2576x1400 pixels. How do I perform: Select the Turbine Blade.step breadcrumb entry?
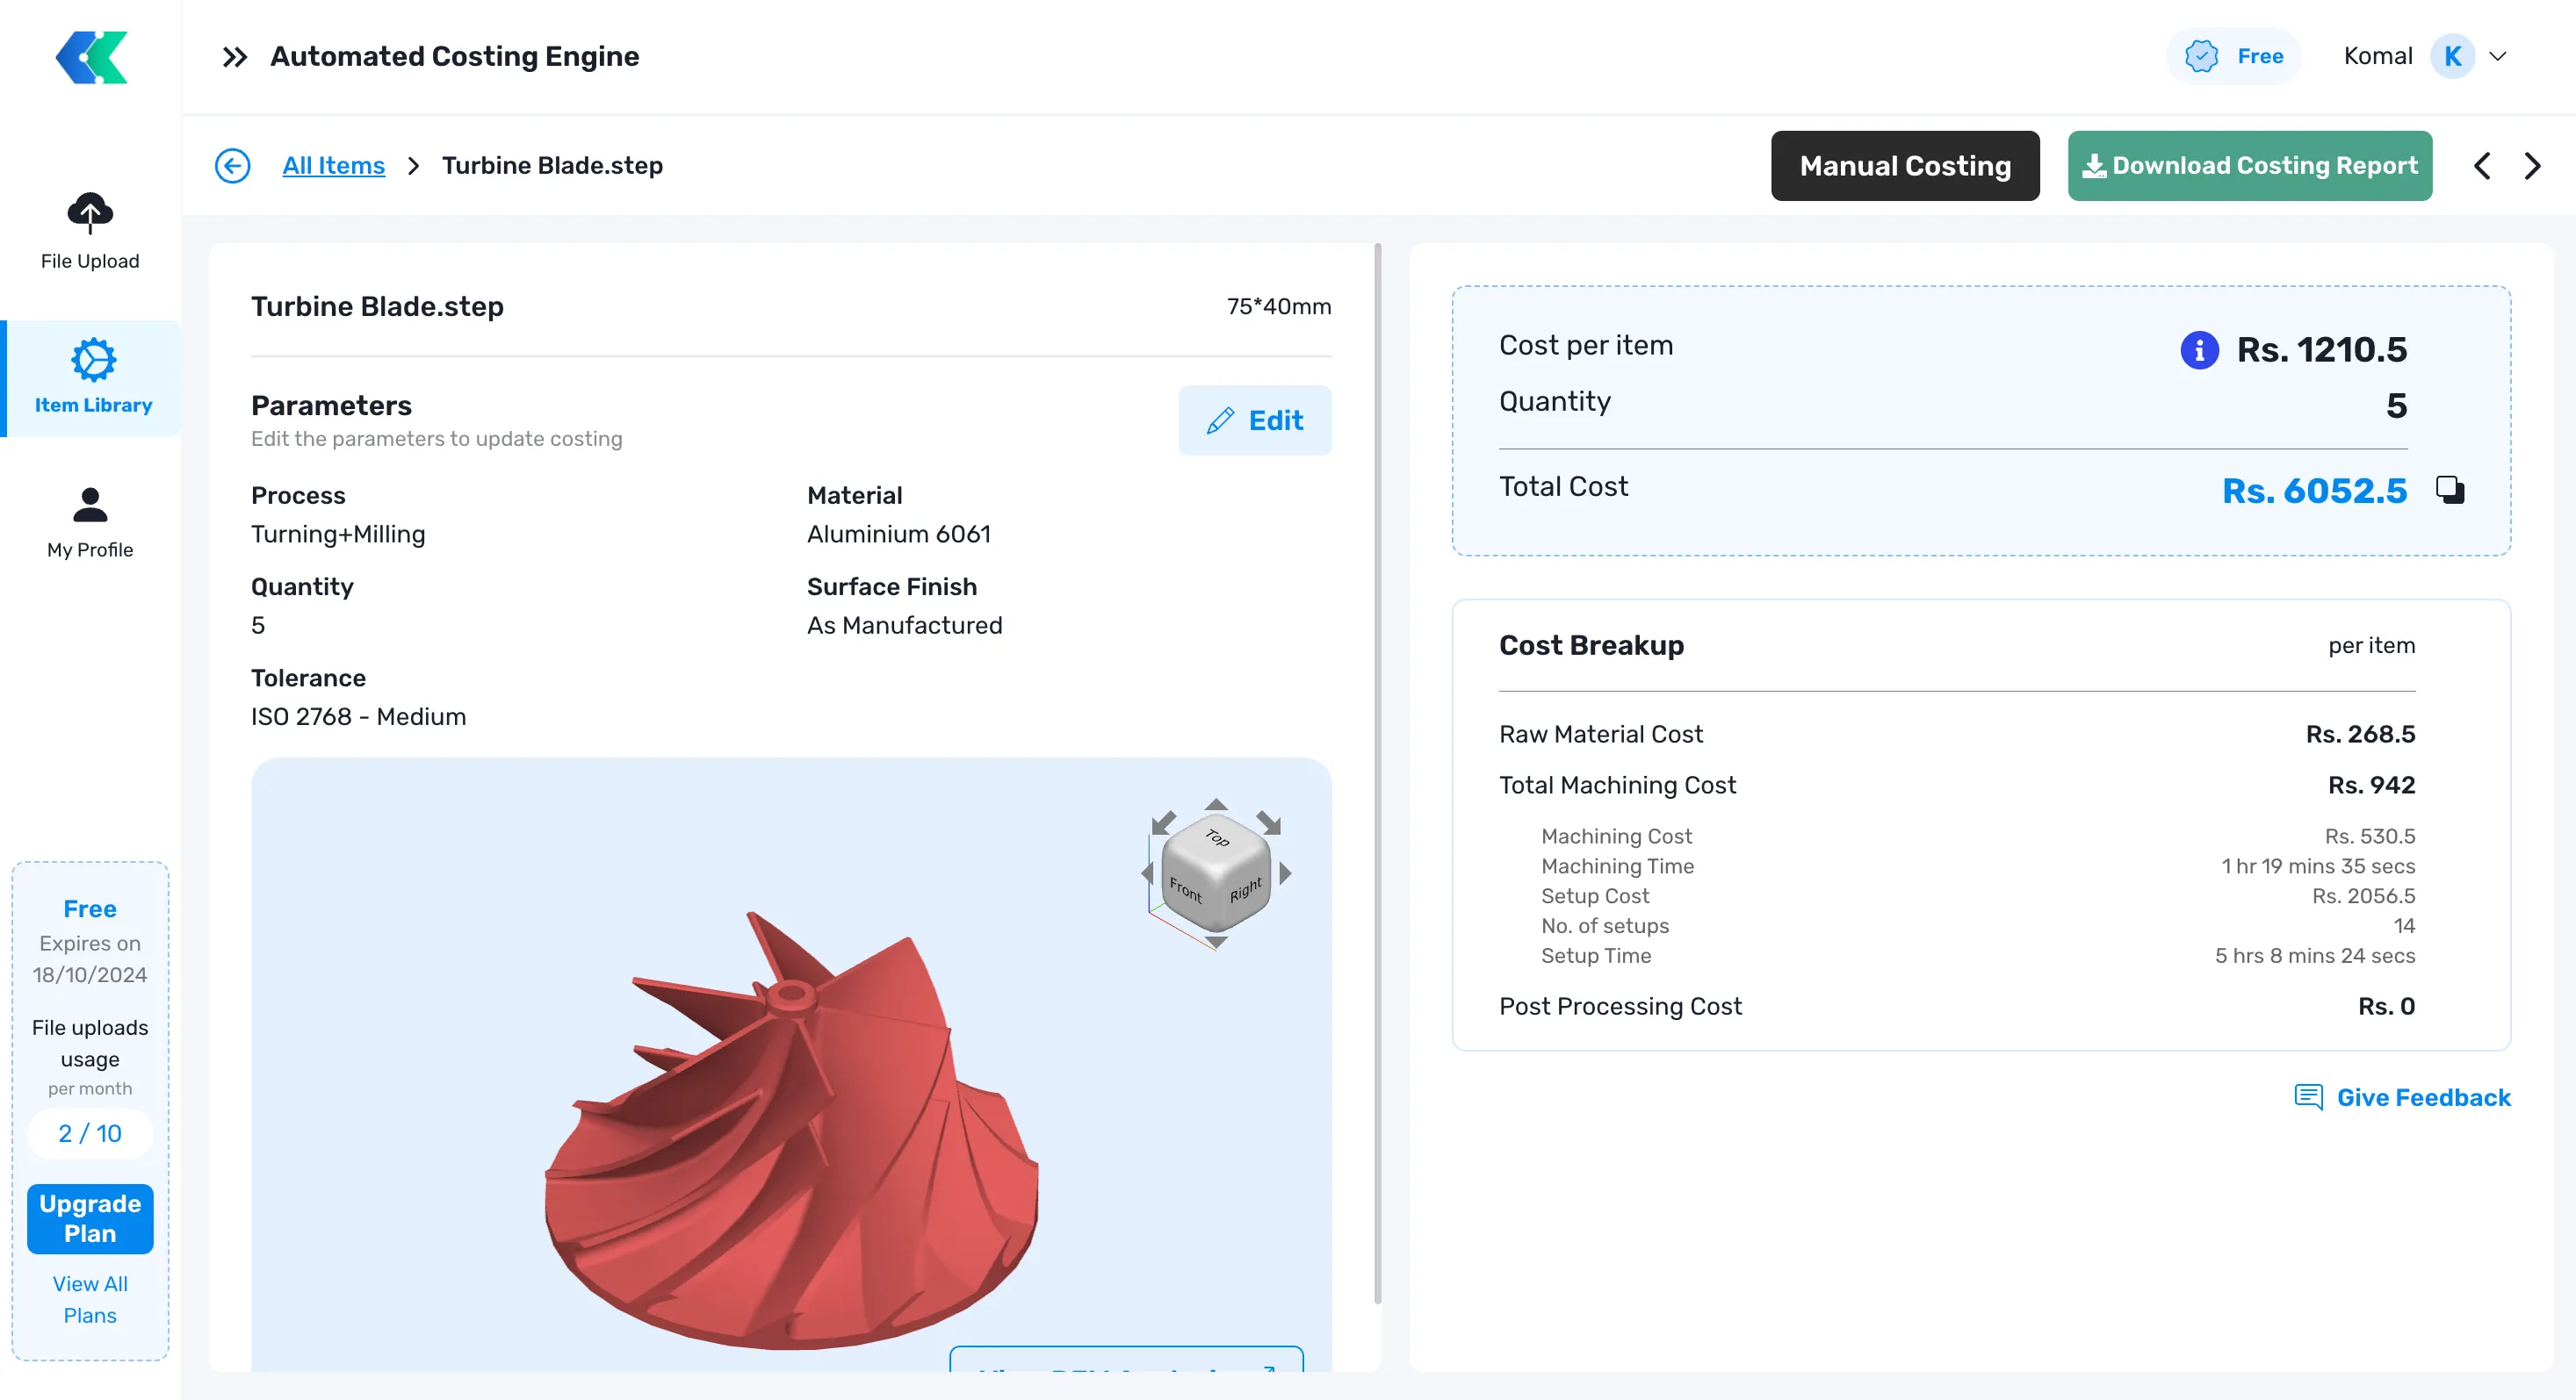(553, 166)
